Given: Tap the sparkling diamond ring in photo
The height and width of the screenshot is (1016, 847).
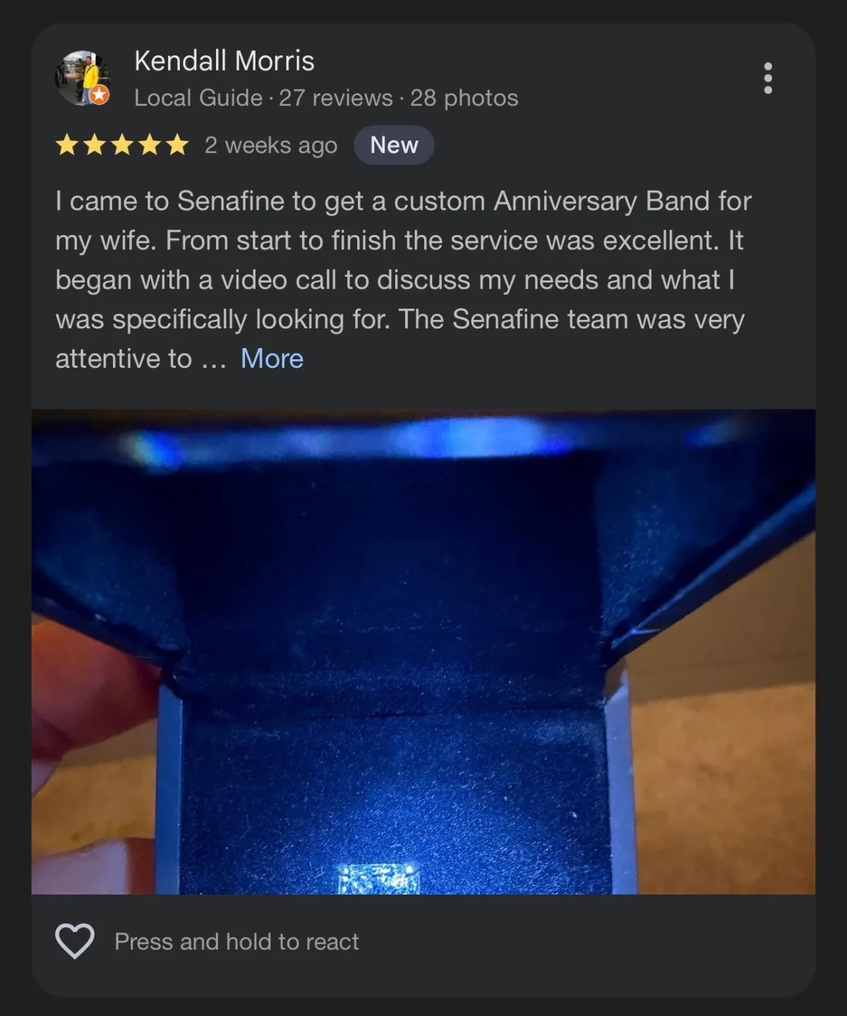Looking at the screenshot, I should pos(380,878).
